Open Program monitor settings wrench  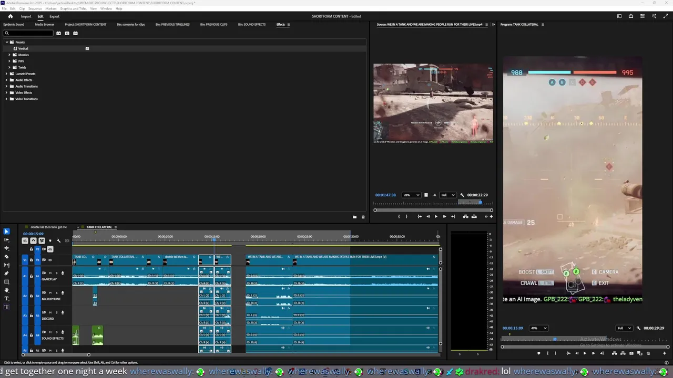[x=638, y=328]
